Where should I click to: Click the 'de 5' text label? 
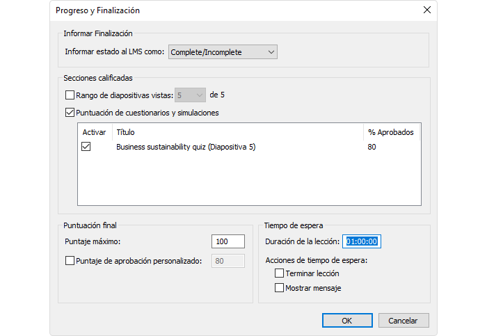217,95
